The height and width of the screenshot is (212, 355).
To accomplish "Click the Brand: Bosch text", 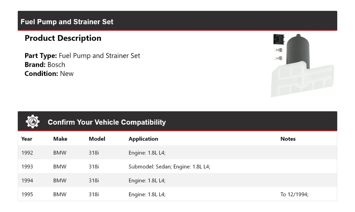I will tap(45, 65).
